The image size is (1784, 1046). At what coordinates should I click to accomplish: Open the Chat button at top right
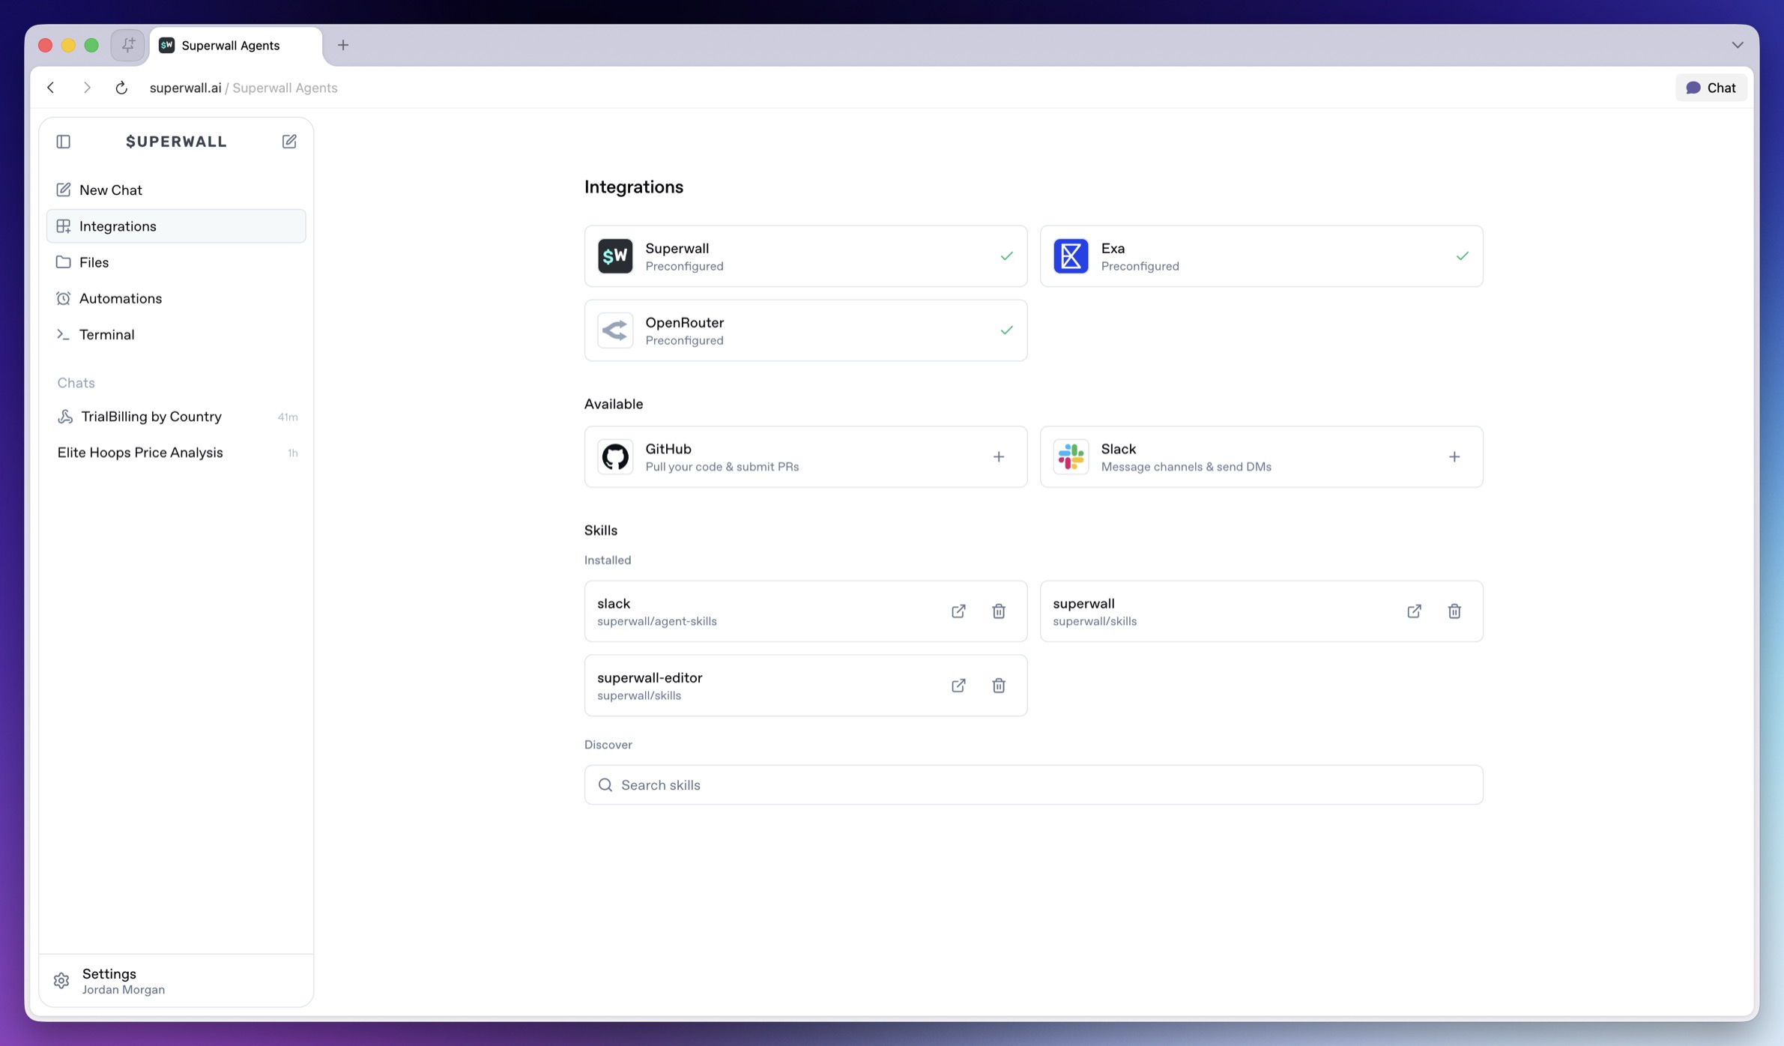tap(1711, 88)
